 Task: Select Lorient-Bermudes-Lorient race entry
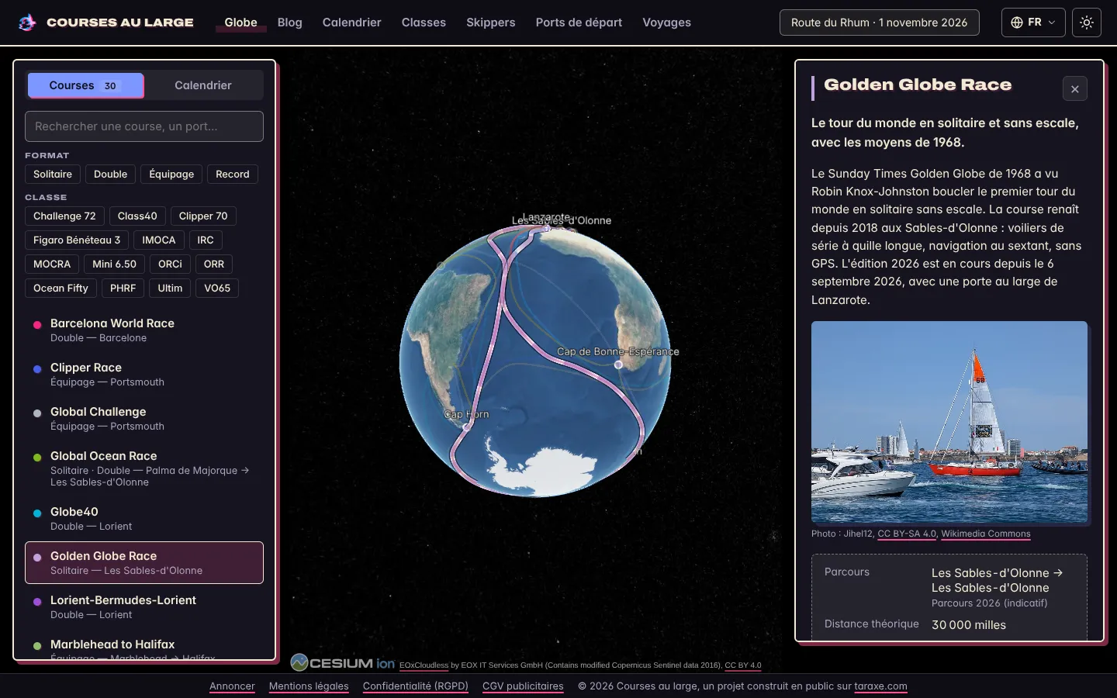point(144,607)
